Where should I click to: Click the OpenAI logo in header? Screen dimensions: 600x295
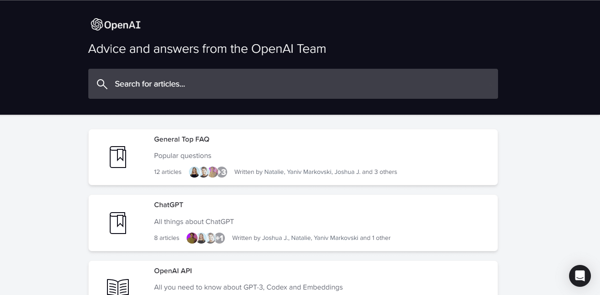(x=116, y=25)
